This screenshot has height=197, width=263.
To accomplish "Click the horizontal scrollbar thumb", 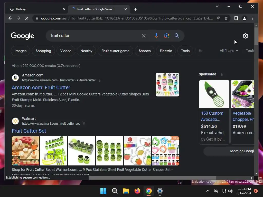I will [x=152, y=178].
